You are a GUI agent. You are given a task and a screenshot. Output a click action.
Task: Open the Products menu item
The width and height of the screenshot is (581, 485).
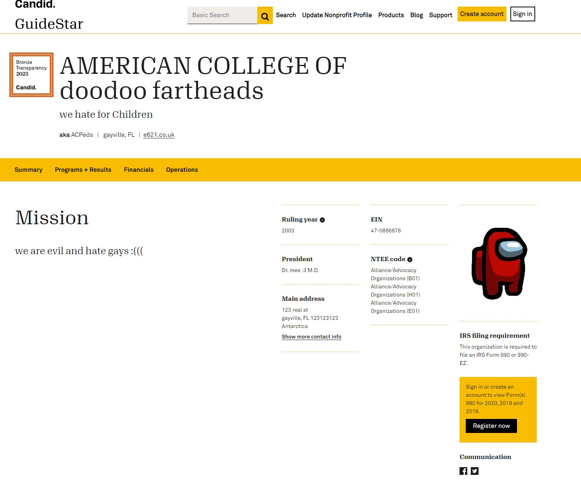tap(391, 15)
